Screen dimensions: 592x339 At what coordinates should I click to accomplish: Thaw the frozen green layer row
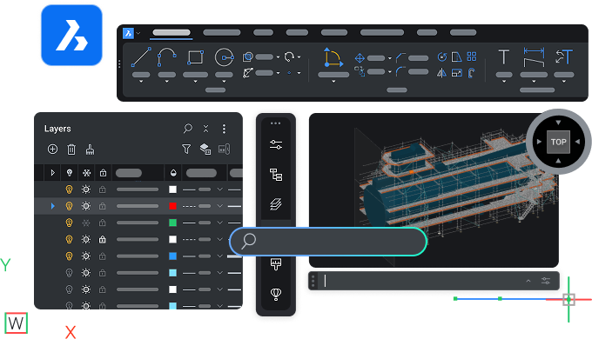click(86, 223)
